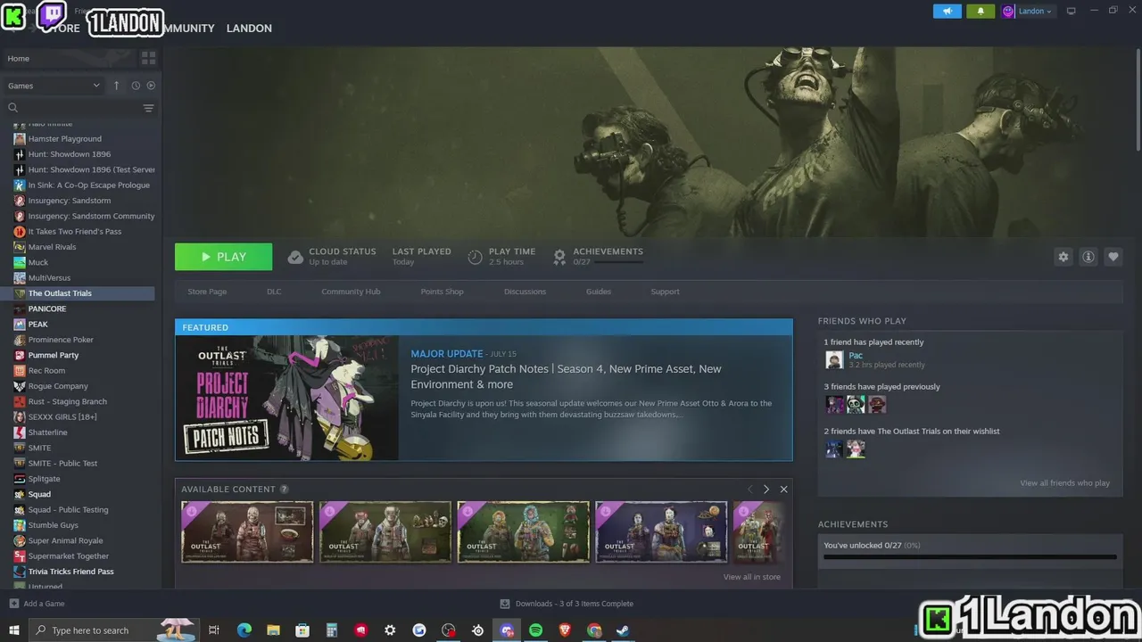Toggle the favorite heart for The Outlast Trials
1142x642 pixels.
[x=1113, y=257]
